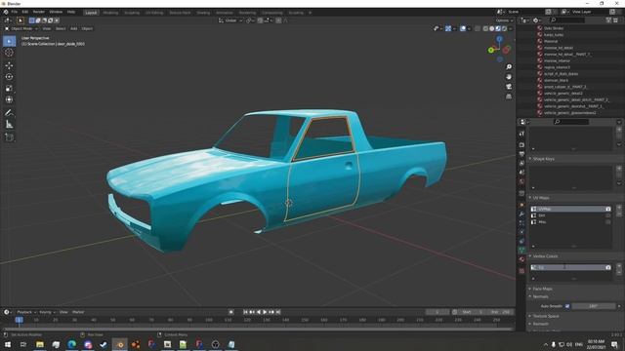Image resolution: width=625 pixels, height=351 pixels.
Task: Switch to rendered viewport shading
Action: click(x=504, y=28)
